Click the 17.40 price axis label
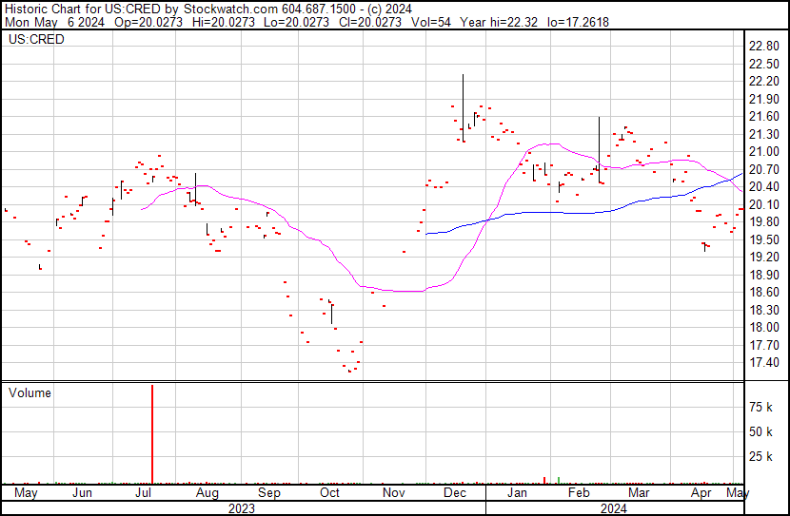 point(764,363)
